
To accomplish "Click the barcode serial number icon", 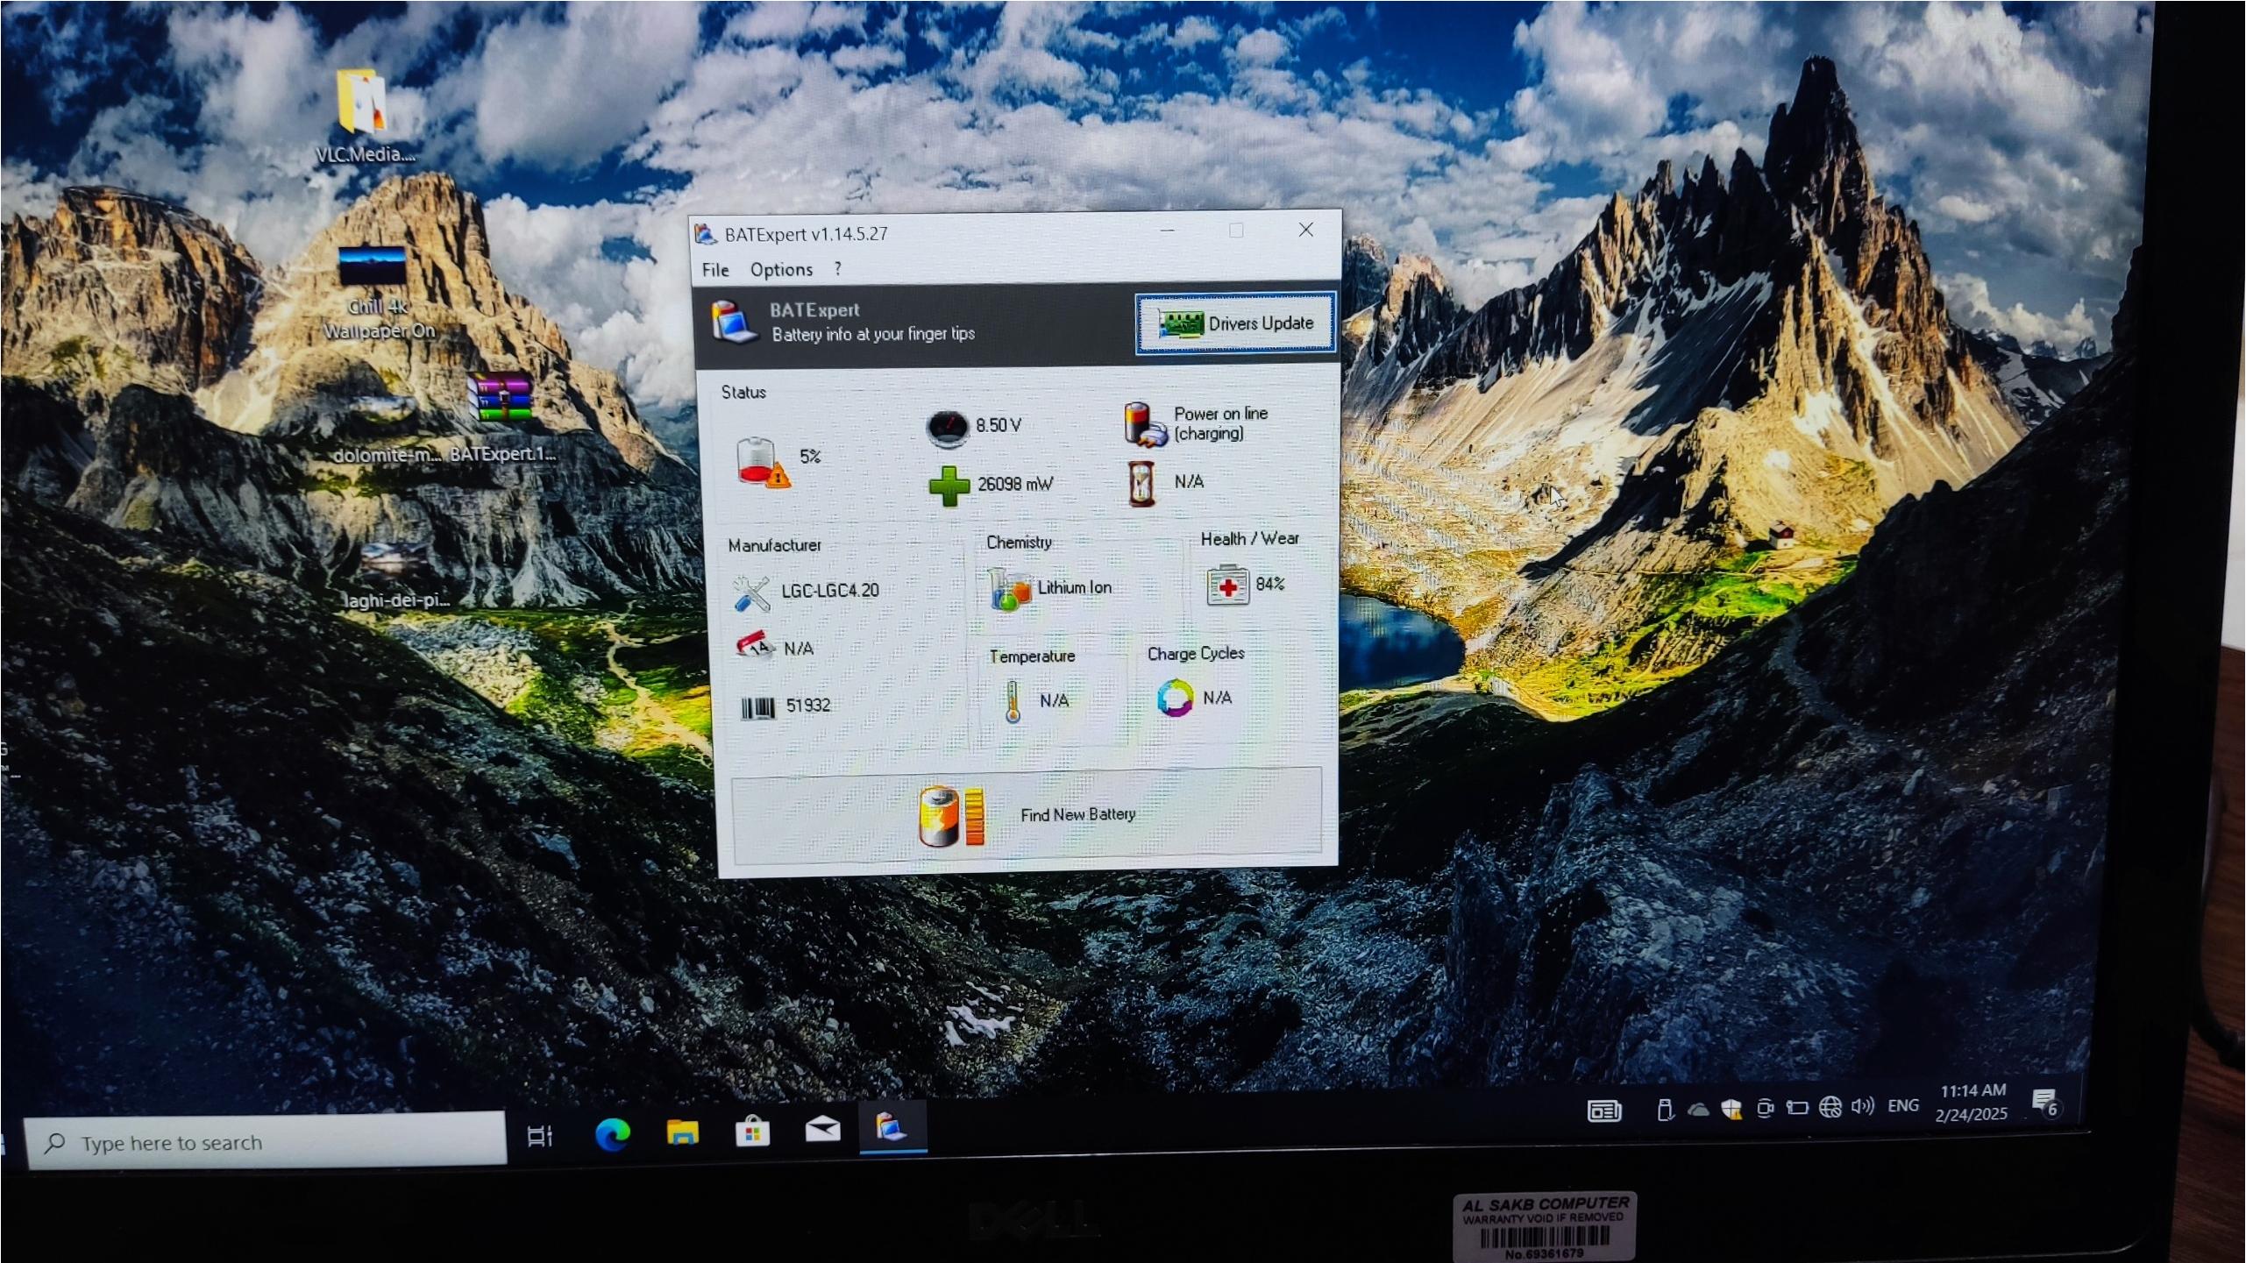I will pyautogui.click(x=757, y=707).
